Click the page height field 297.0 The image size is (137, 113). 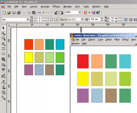pyautogui.click(x=38, y=21)
